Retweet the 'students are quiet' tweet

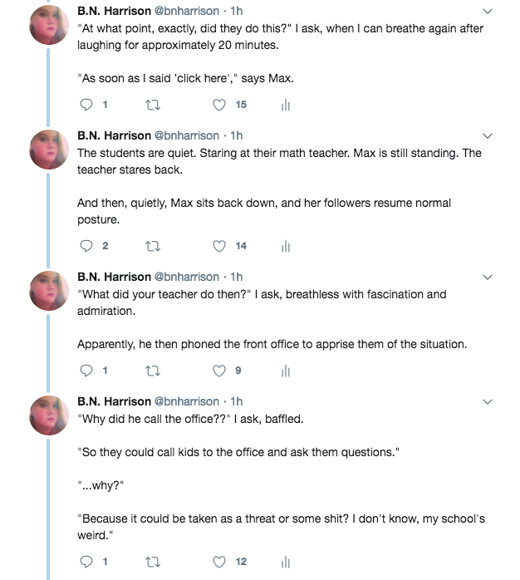[152, 245]
